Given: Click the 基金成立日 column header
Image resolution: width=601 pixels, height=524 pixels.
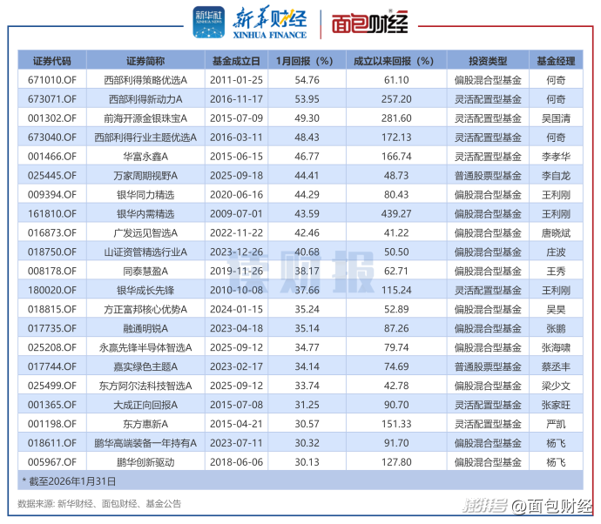Looking at the screenshot, I should [x=236, y=61].
